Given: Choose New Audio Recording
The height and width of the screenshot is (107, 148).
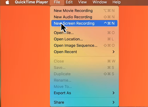Looking at the screenshot, I should point(84,17).
